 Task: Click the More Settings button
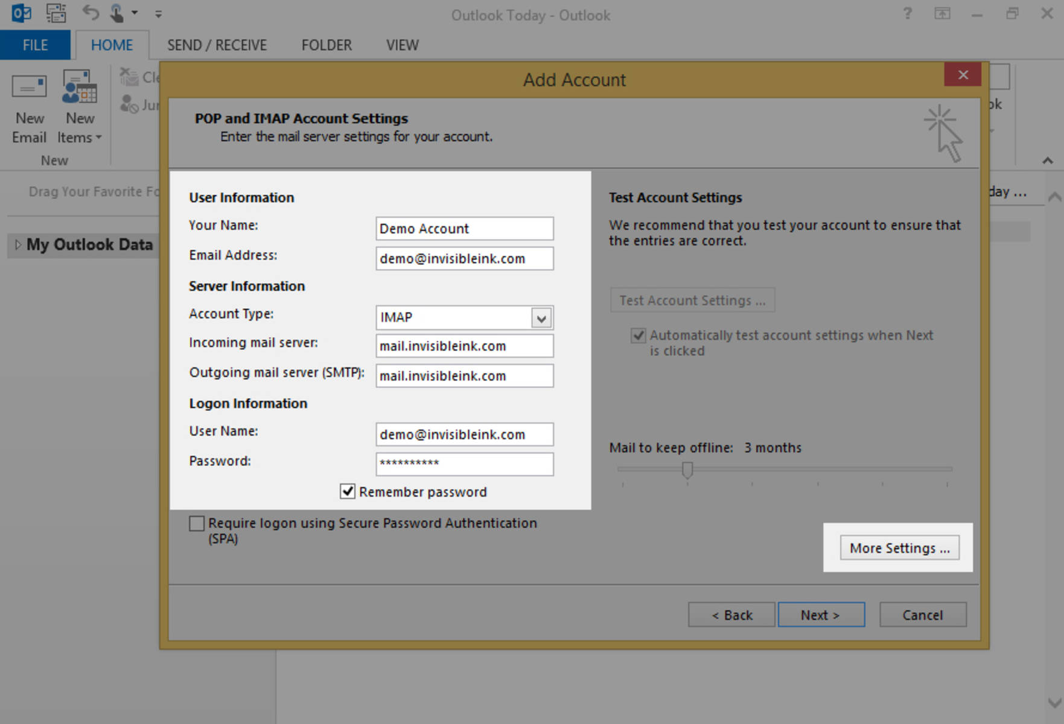click(x=899, y=548)
